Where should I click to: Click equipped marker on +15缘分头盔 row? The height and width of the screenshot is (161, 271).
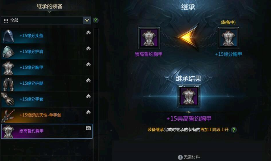(x=88, y=32)
